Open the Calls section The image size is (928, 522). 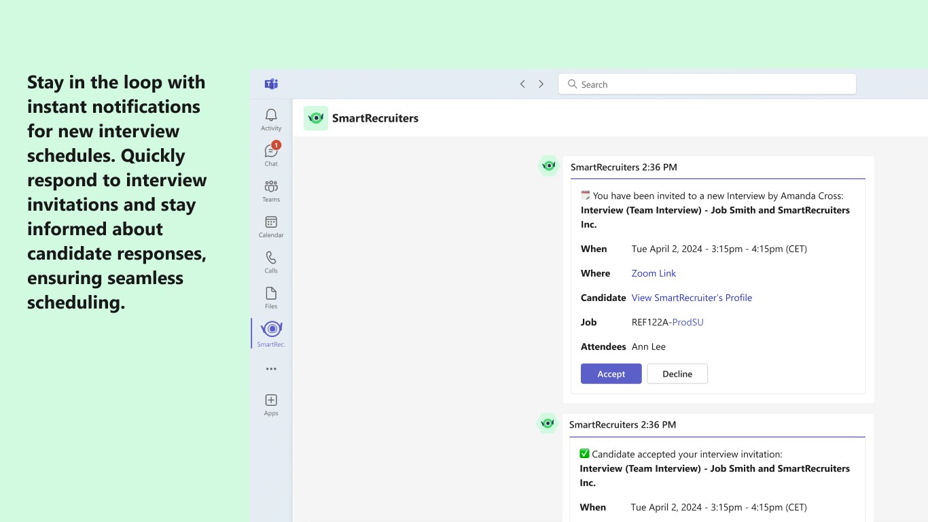271,262
